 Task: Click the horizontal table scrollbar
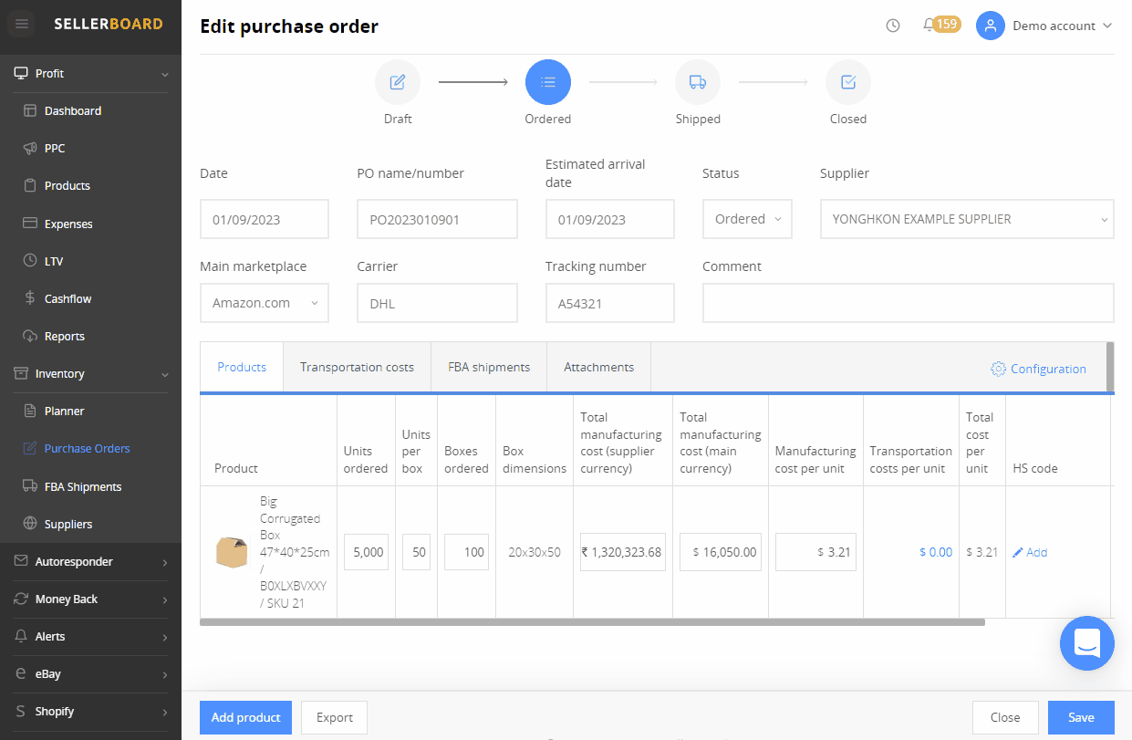click(x=592, y=622)
